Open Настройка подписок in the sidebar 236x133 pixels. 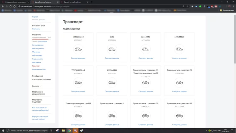(37, 101)
